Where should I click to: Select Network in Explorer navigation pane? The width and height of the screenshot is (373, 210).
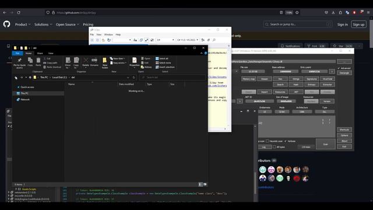(x=23, y=100)
